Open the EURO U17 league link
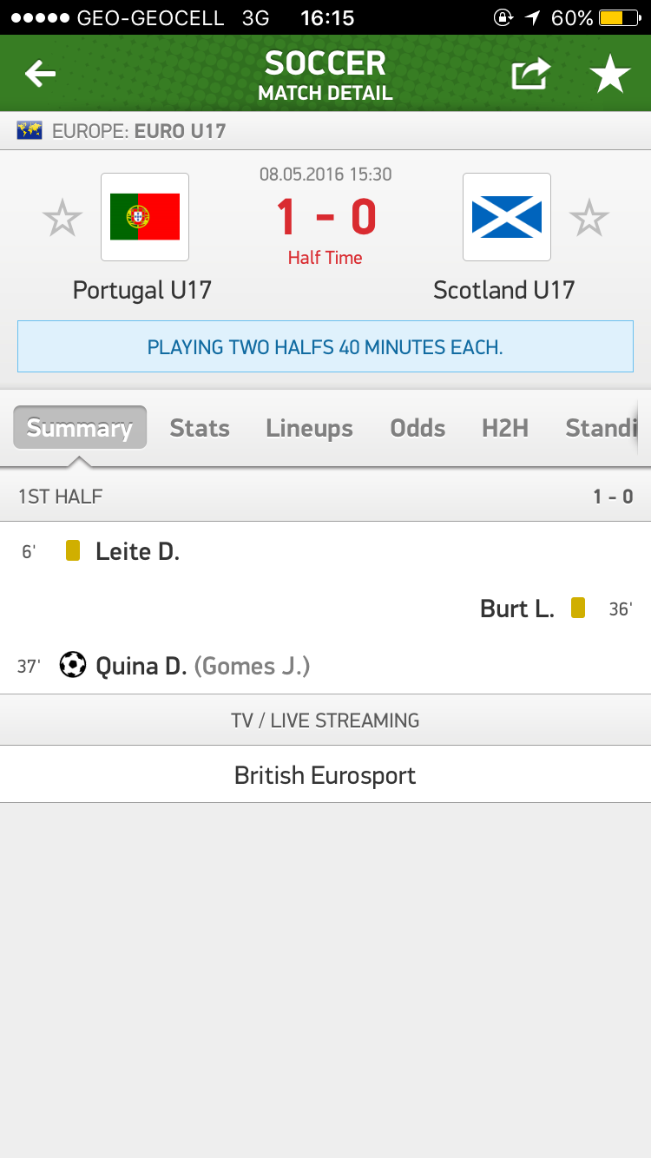 [180, 131]
